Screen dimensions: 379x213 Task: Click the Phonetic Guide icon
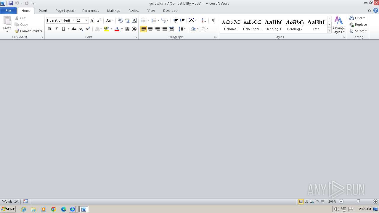(x=127, y=20)
